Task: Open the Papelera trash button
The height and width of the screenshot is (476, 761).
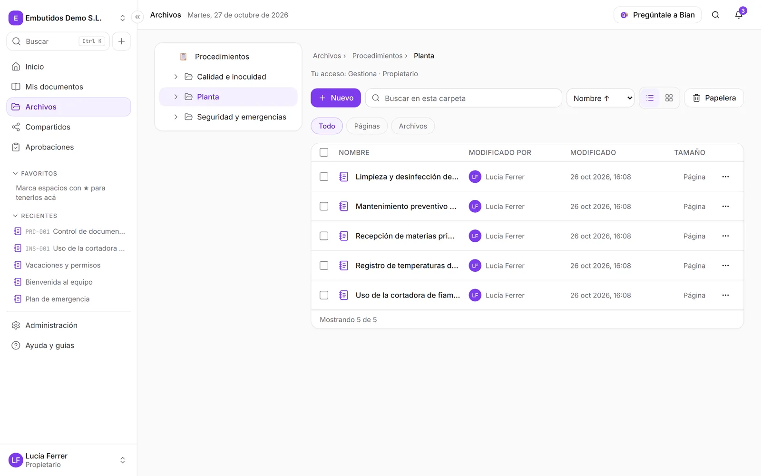Action: (x=714, y=98)
